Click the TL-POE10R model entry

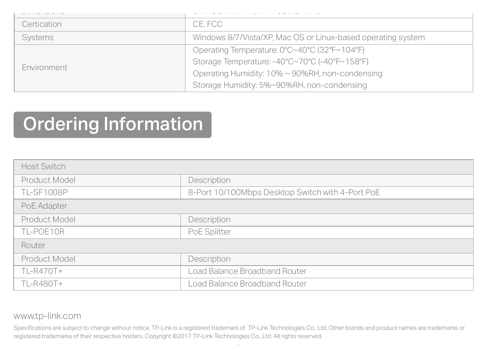(43, 232)
